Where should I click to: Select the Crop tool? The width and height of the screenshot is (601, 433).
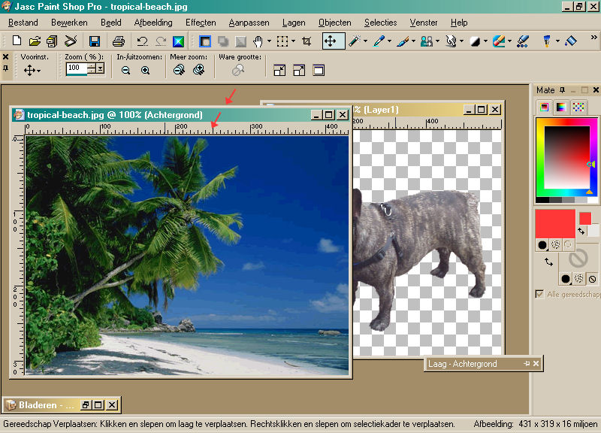(307, 41)
